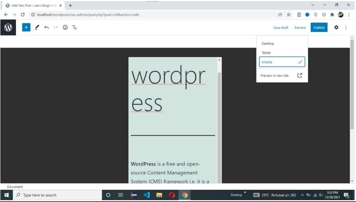Open the post Details info icon
Screen dimensions: 356x202
(65, 27)
